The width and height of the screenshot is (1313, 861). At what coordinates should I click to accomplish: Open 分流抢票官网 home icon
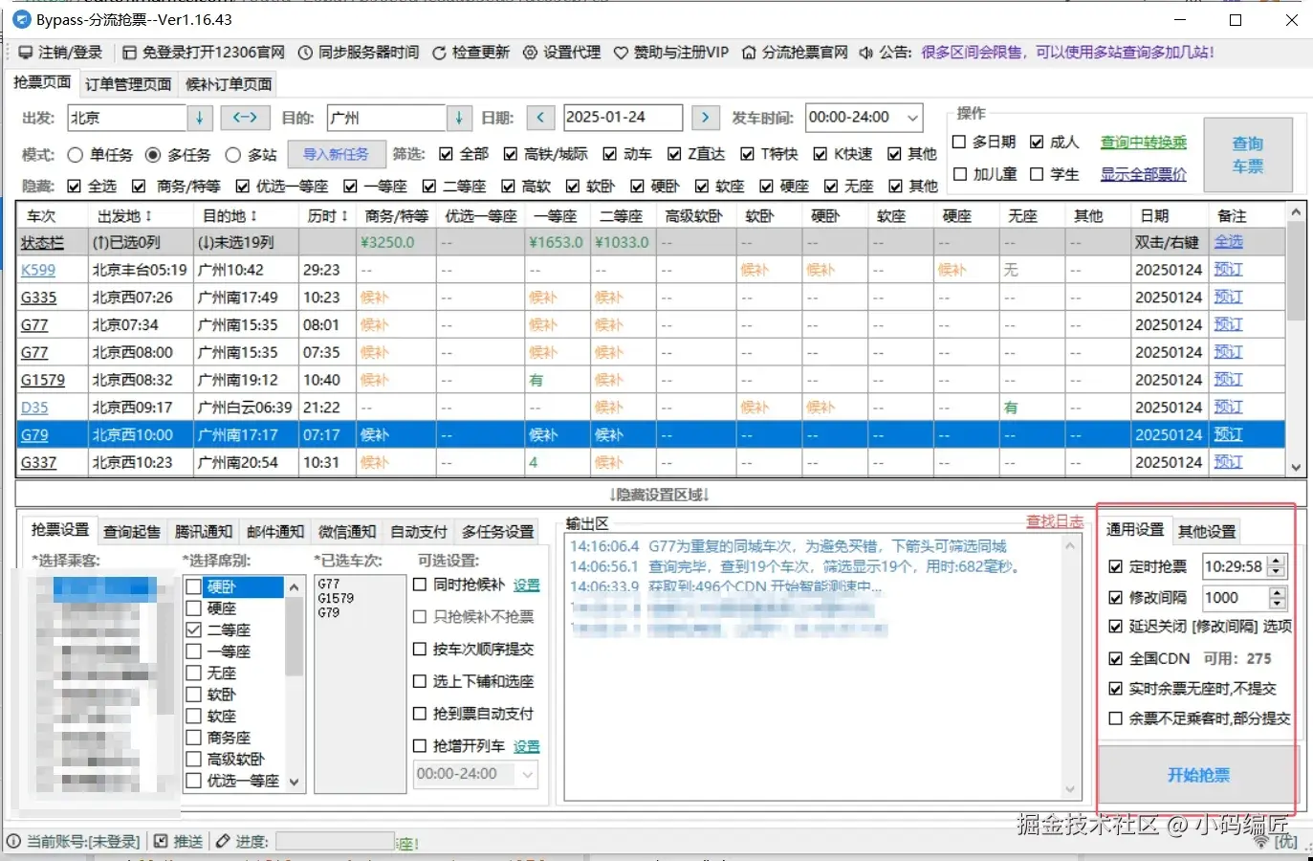click(x=749, y=53)
